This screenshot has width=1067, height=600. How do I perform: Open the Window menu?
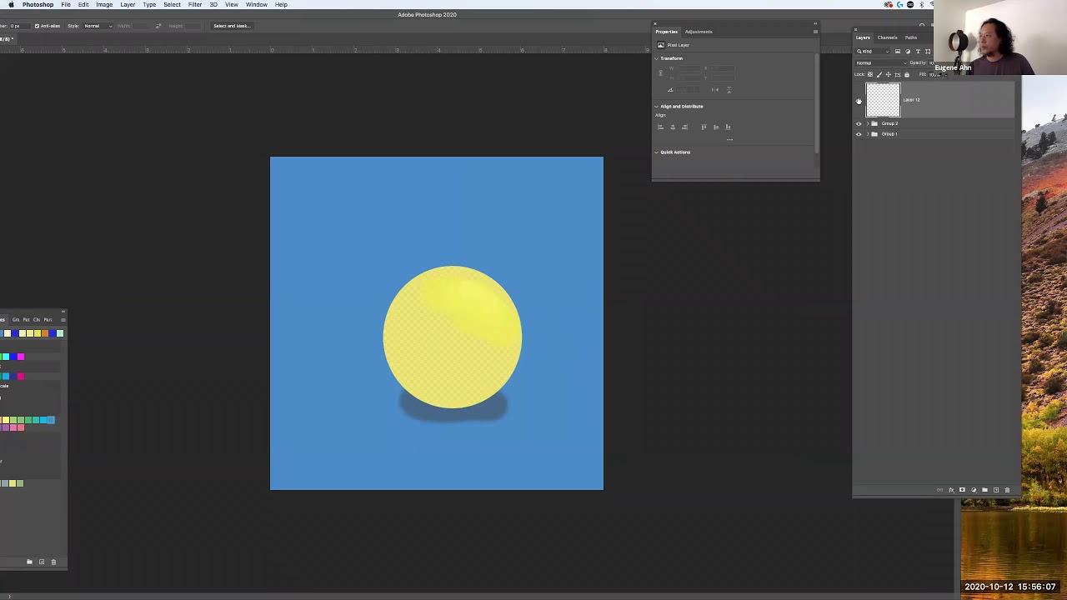(257, 5)
